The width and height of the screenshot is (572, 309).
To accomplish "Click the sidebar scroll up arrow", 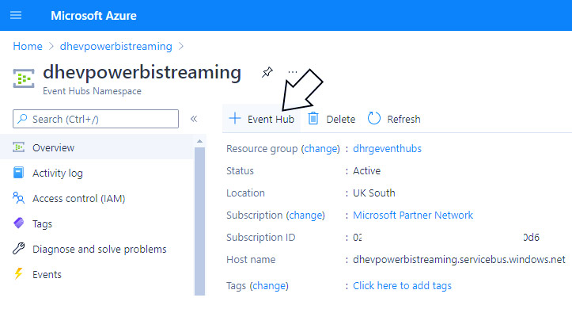I will coord(199,141).
